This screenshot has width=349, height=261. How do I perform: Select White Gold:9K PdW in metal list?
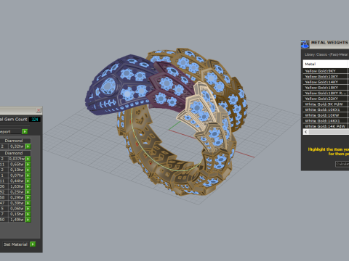click(325, 104)
